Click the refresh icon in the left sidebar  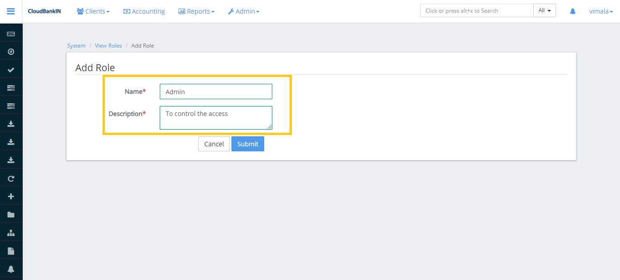coord(11,179)
